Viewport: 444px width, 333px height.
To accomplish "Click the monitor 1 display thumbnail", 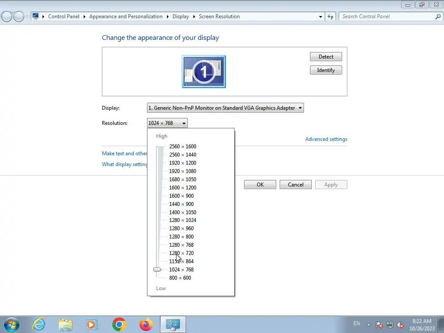I will click(204, 72).
